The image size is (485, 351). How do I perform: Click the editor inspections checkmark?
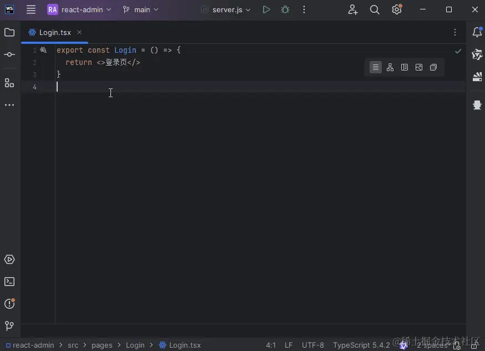[x=458, y=51]
